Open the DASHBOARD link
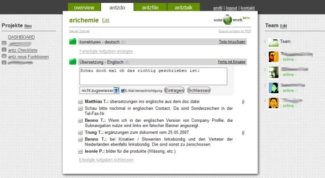The width and height of the screenshot is (325, 178). pyautogui.click(x=21, y=37)
